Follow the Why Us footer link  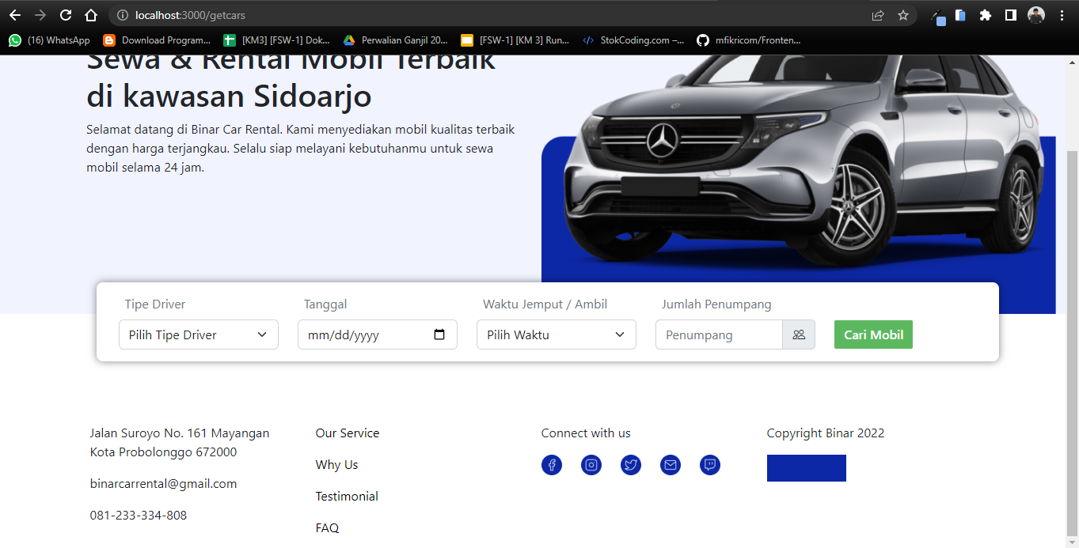[336, 465]
